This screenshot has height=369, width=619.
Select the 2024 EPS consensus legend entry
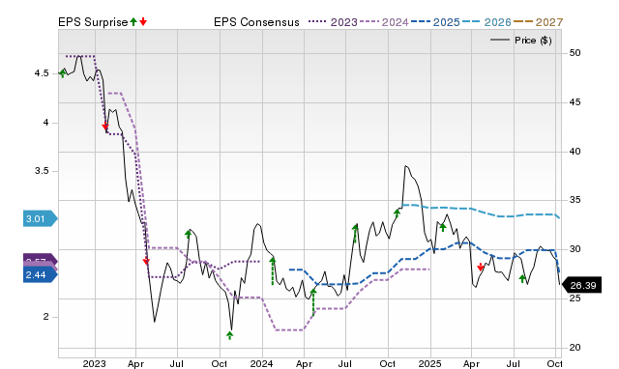coord(384,22)
